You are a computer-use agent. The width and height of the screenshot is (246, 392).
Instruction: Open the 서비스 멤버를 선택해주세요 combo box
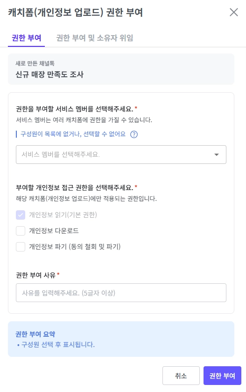tap(121, 155)
